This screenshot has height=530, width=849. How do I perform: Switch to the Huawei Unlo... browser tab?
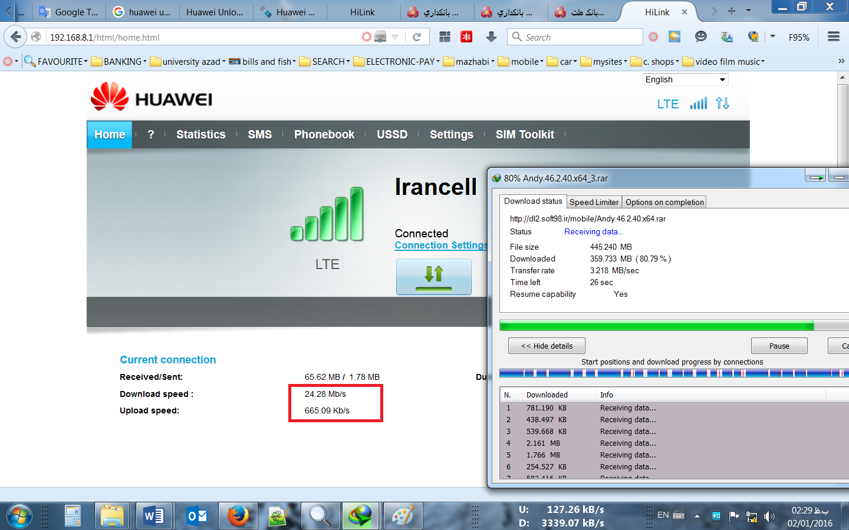coord(215,12)
